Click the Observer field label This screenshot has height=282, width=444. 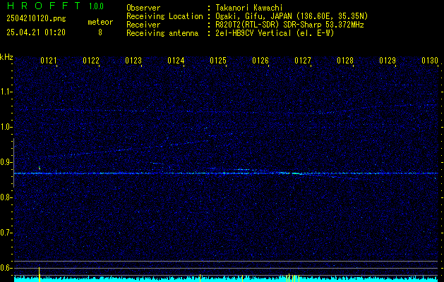(x=143, y=8)
